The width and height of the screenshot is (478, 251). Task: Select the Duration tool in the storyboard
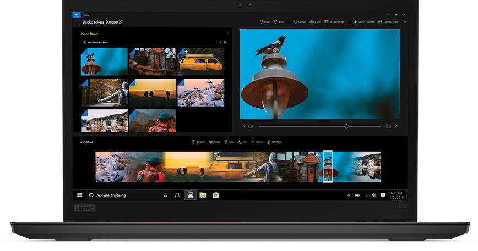pyautogui.click(x=198, y=142)
